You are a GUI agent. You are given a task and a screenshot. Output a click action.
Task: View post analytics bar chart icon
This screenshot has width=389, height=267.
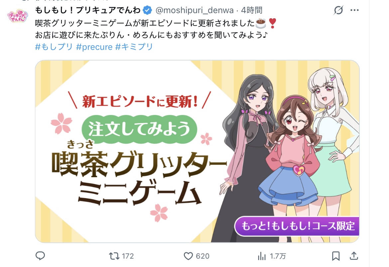point(262,256)
